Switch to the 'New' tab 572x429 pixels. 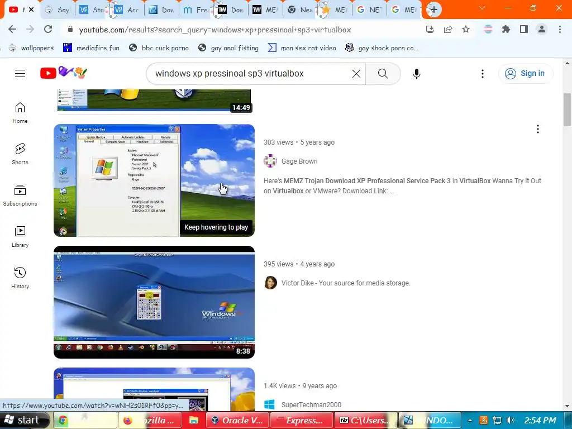pos(300,10)
